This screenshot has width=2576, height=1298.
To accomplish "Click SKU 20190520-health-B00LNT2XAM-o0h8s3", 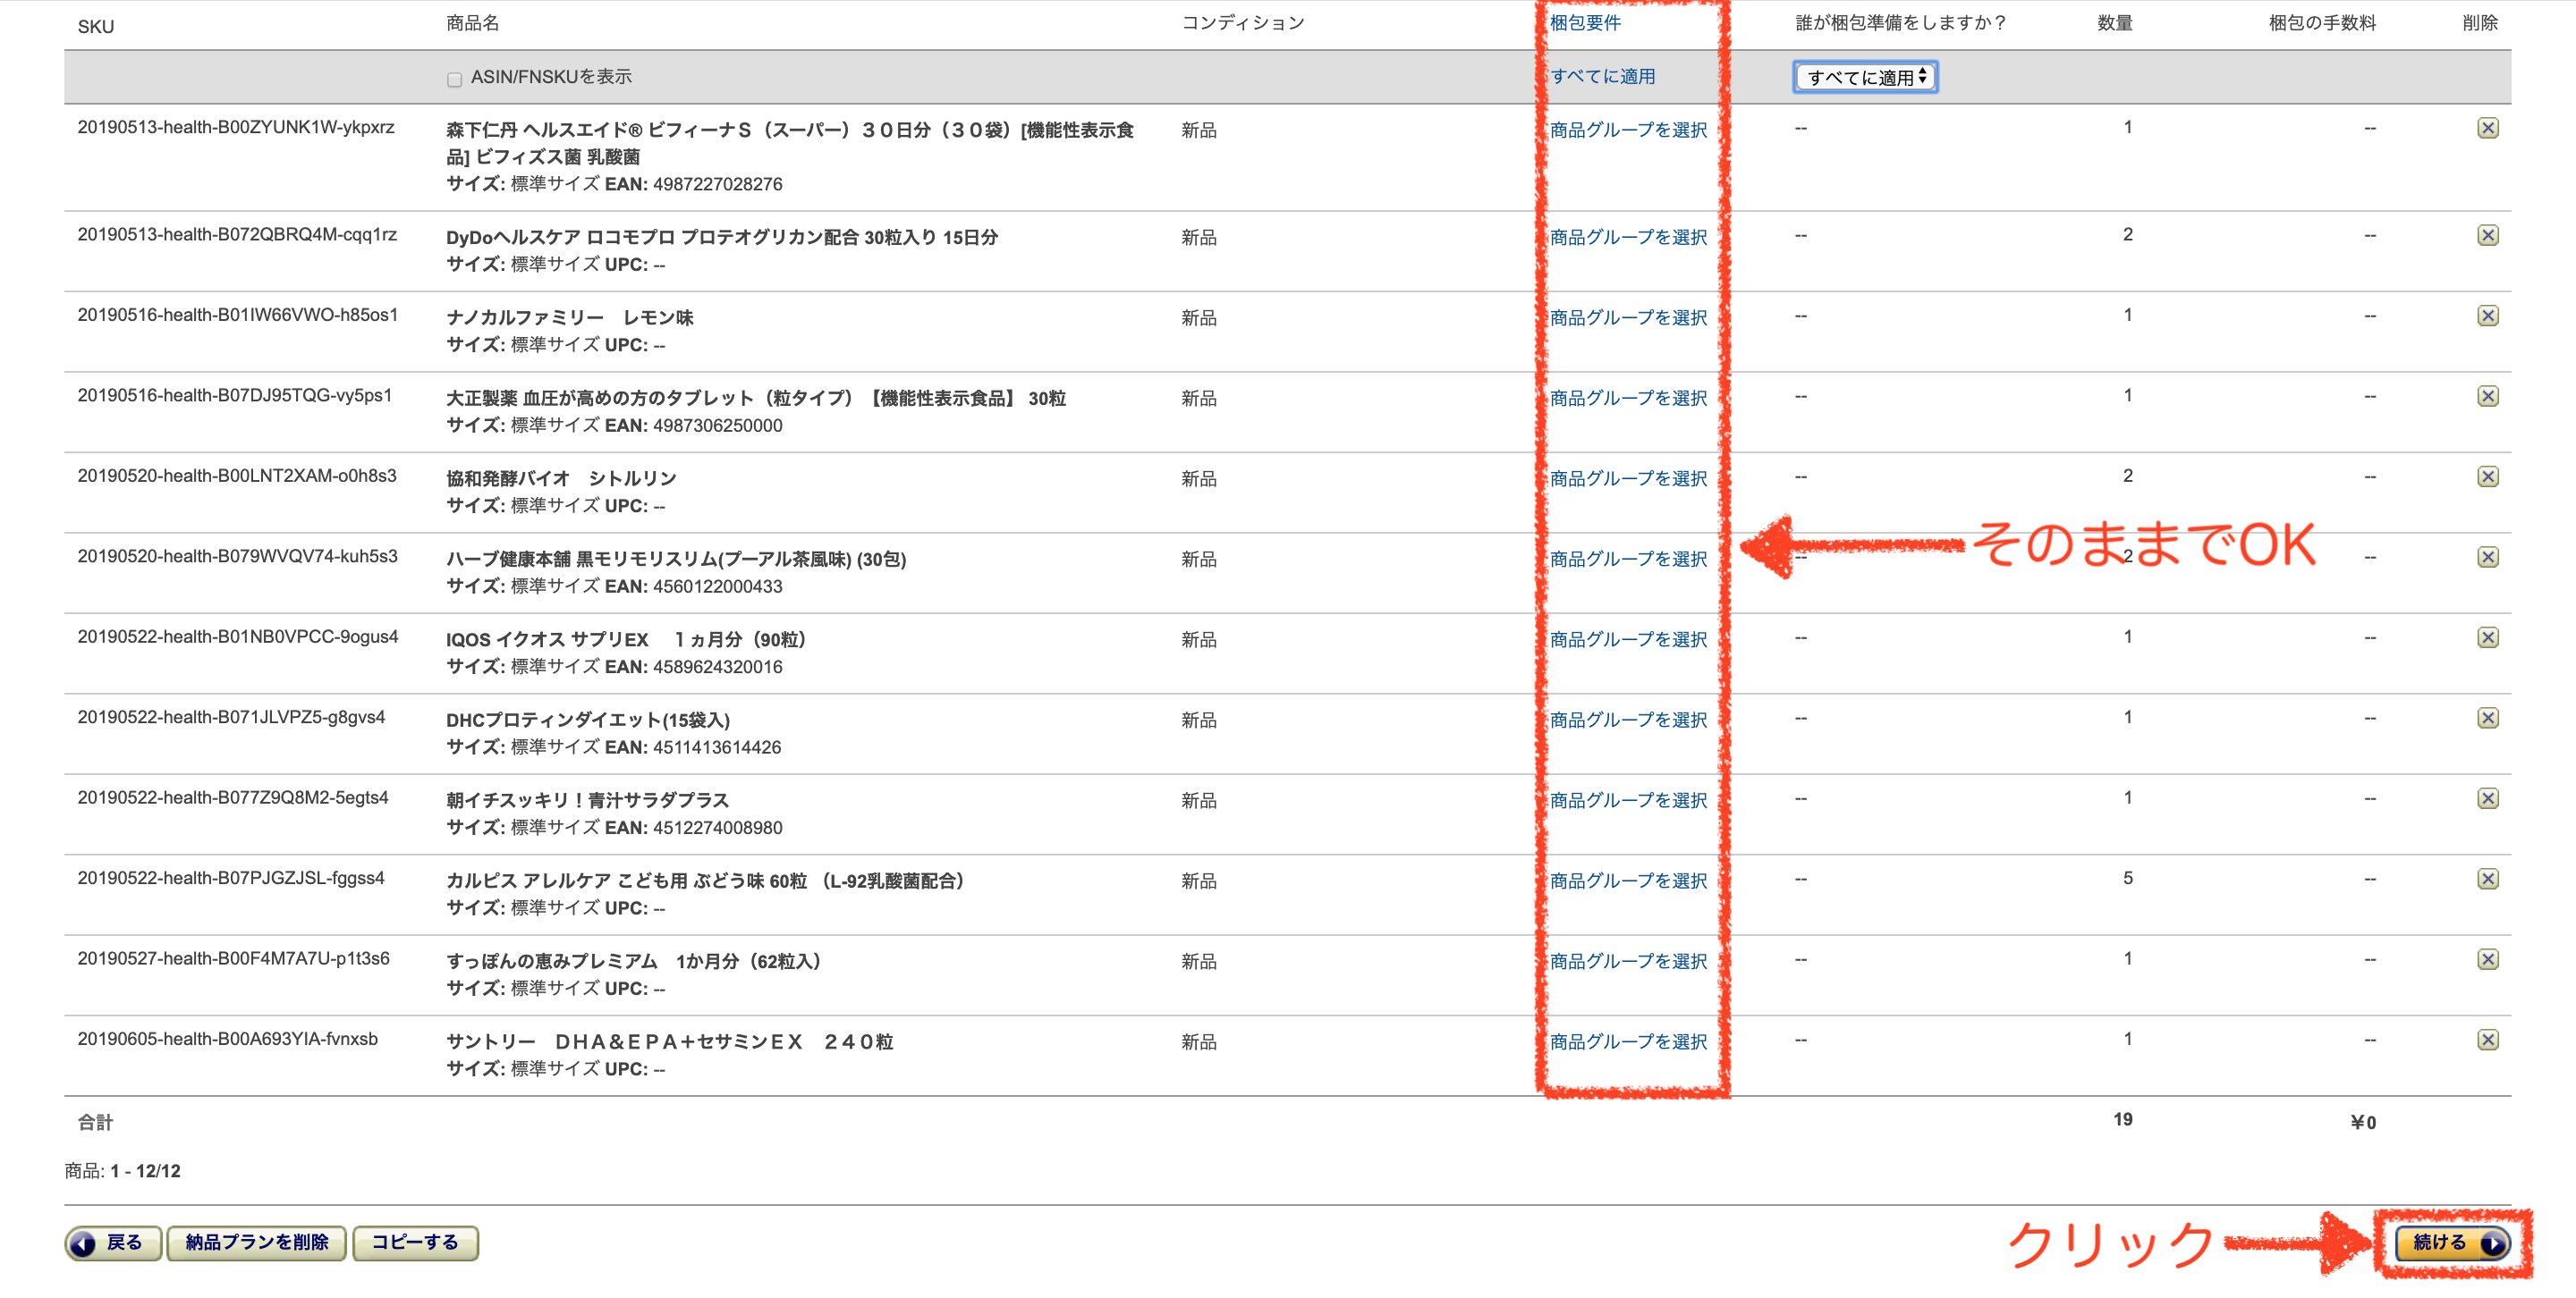I will 237,476.
